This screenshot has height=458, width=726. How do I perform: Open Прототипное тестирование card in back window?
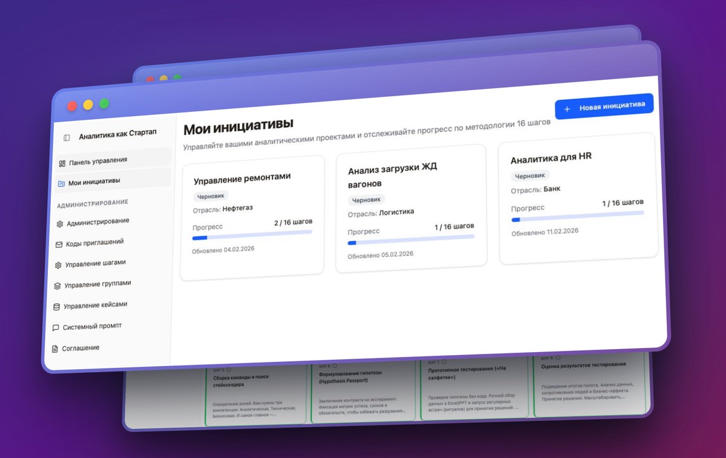[476, 387]
